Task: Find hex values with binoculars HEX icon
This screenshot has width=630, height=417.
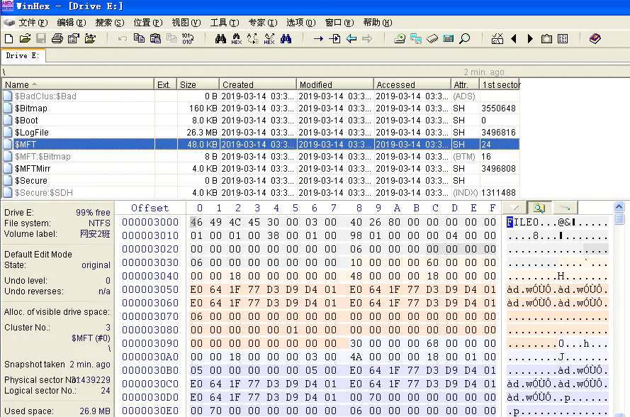Action: [236, 38]
